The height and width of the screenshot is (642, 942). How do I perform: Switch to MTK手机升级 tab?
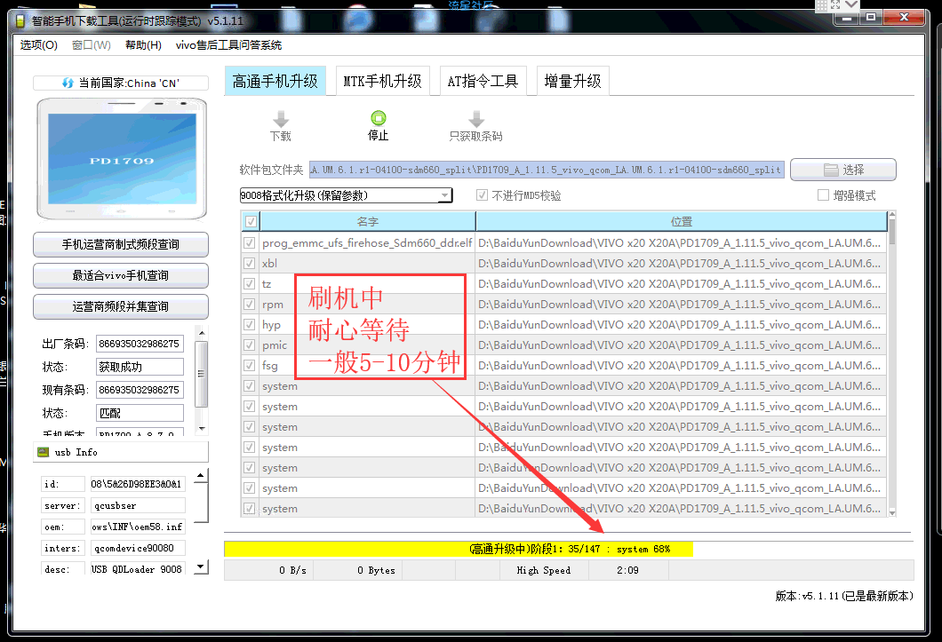click(x=383, y=81)
